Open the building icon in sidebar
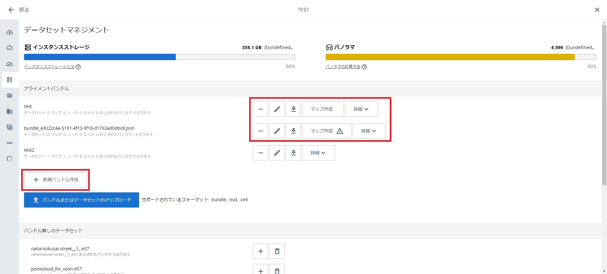The width and height of the screenshot is (607, 274). (x=10, y=111)
